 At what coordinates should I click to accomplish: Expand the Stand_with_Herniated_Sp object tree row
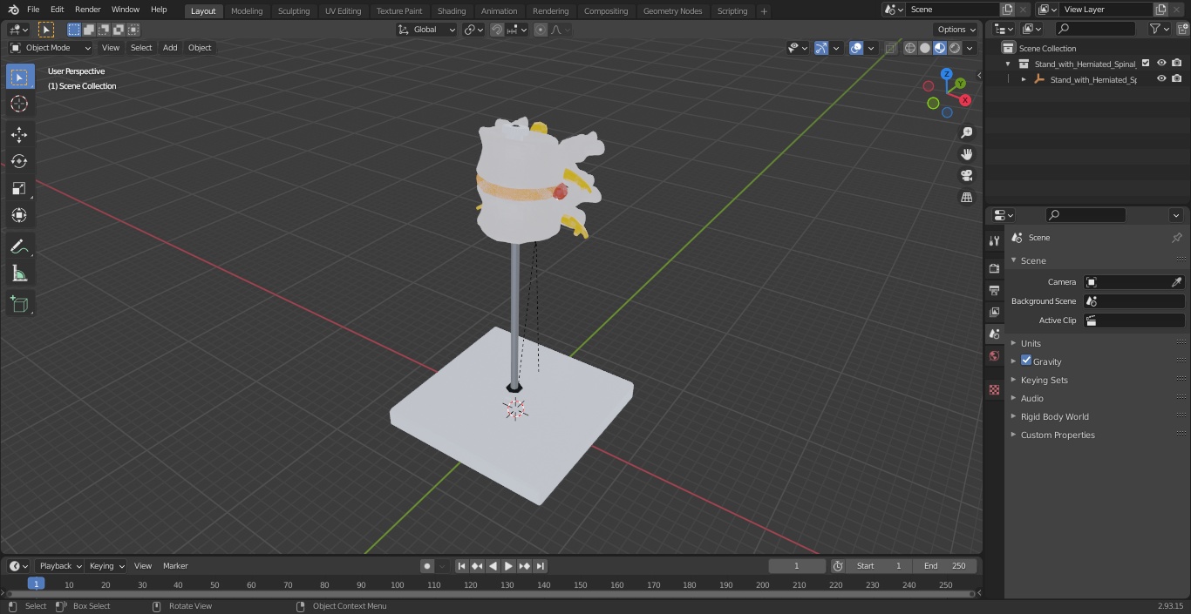click(x=1024, y=79)
